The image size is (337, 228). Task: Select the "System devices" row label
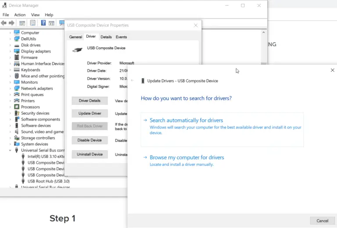(x=34, y=144)
